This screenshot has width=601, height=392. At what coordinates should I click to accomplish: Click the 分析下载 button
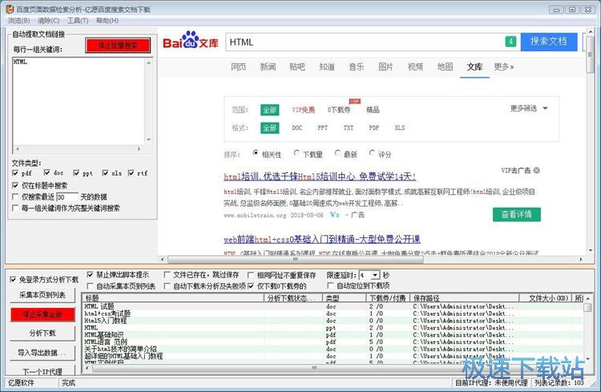click(x=42, y=333)
